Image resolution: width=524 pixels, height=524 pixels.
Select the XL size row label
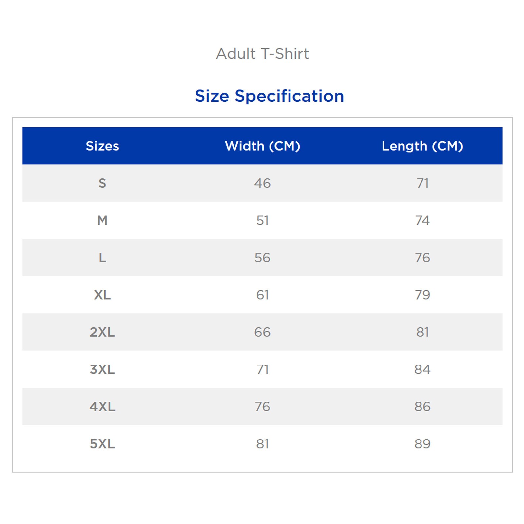pos(102,295)
